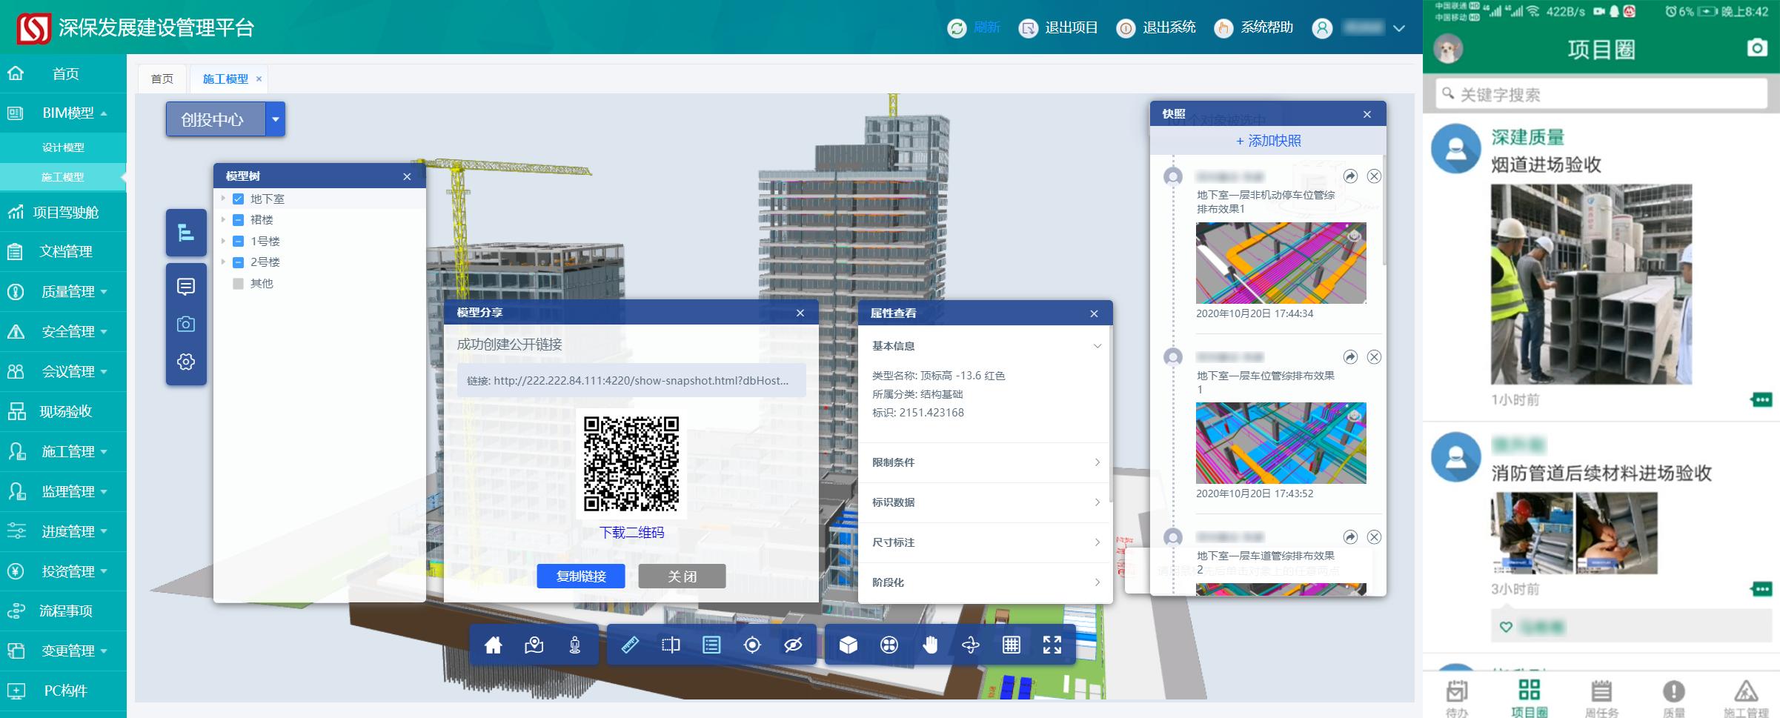The height and width of the screenshot is (718, 1780).
Task: Click the 退出系统 logout button
Action: tap(1157, 28)
